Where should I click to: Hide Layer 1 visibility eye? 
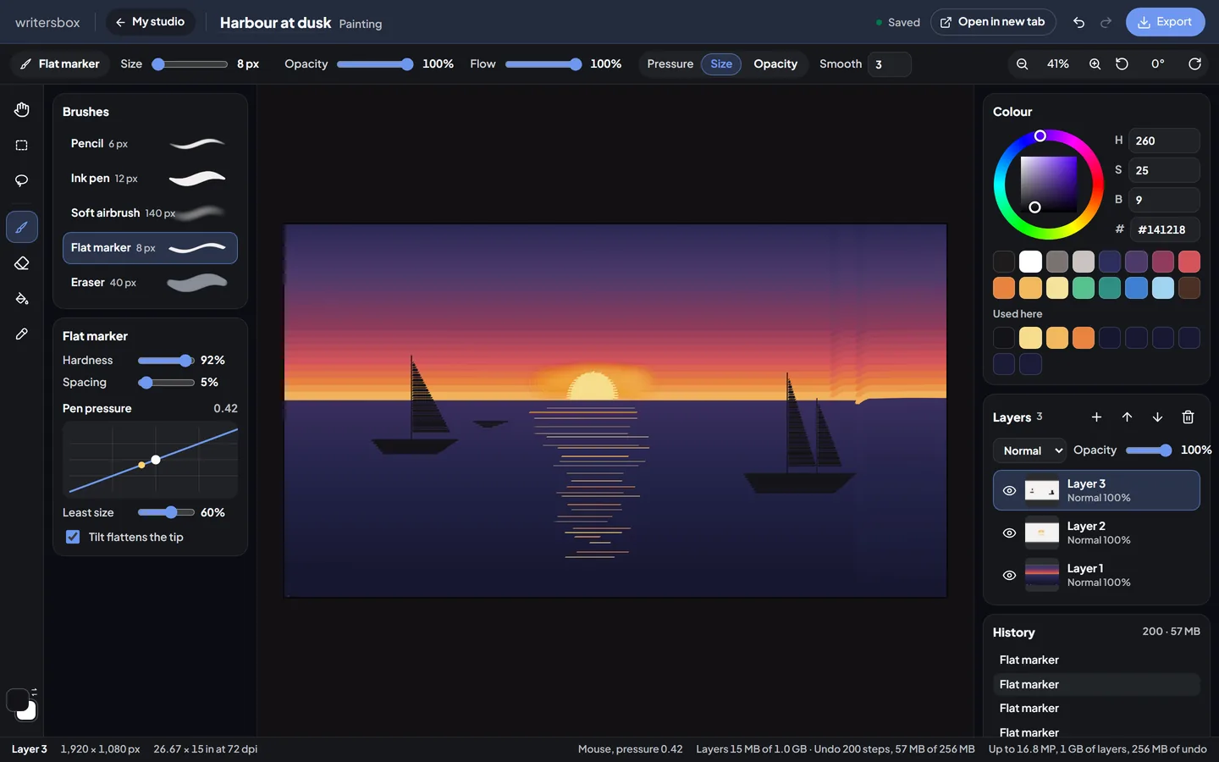(1009, 576)
